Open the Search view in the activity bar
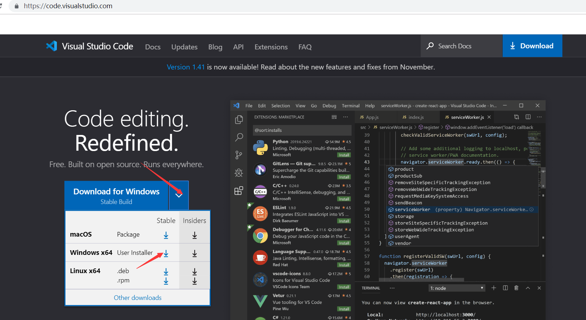This screenshot has width=586, height=320. point(239,137)
